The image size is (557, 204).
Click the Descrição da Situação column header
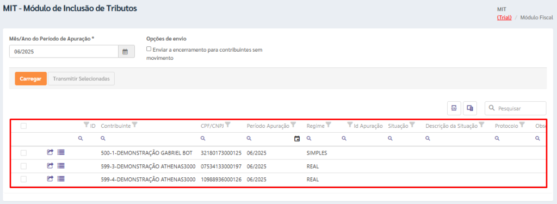pyautogui.click(x=451, y=126)
